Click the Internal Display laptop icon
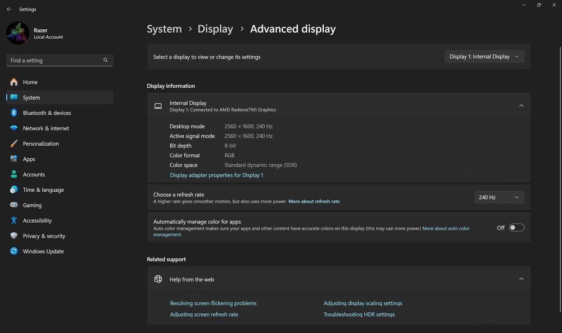The height and width of the screenshot is (333, 562). [158, 106]
